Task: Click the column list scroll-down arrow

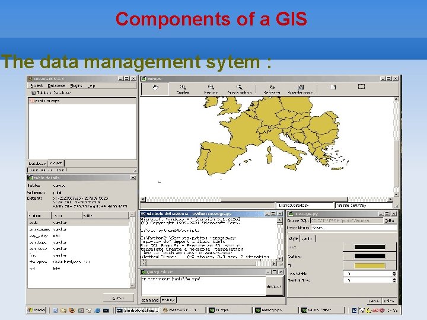Action: point(132,286)
